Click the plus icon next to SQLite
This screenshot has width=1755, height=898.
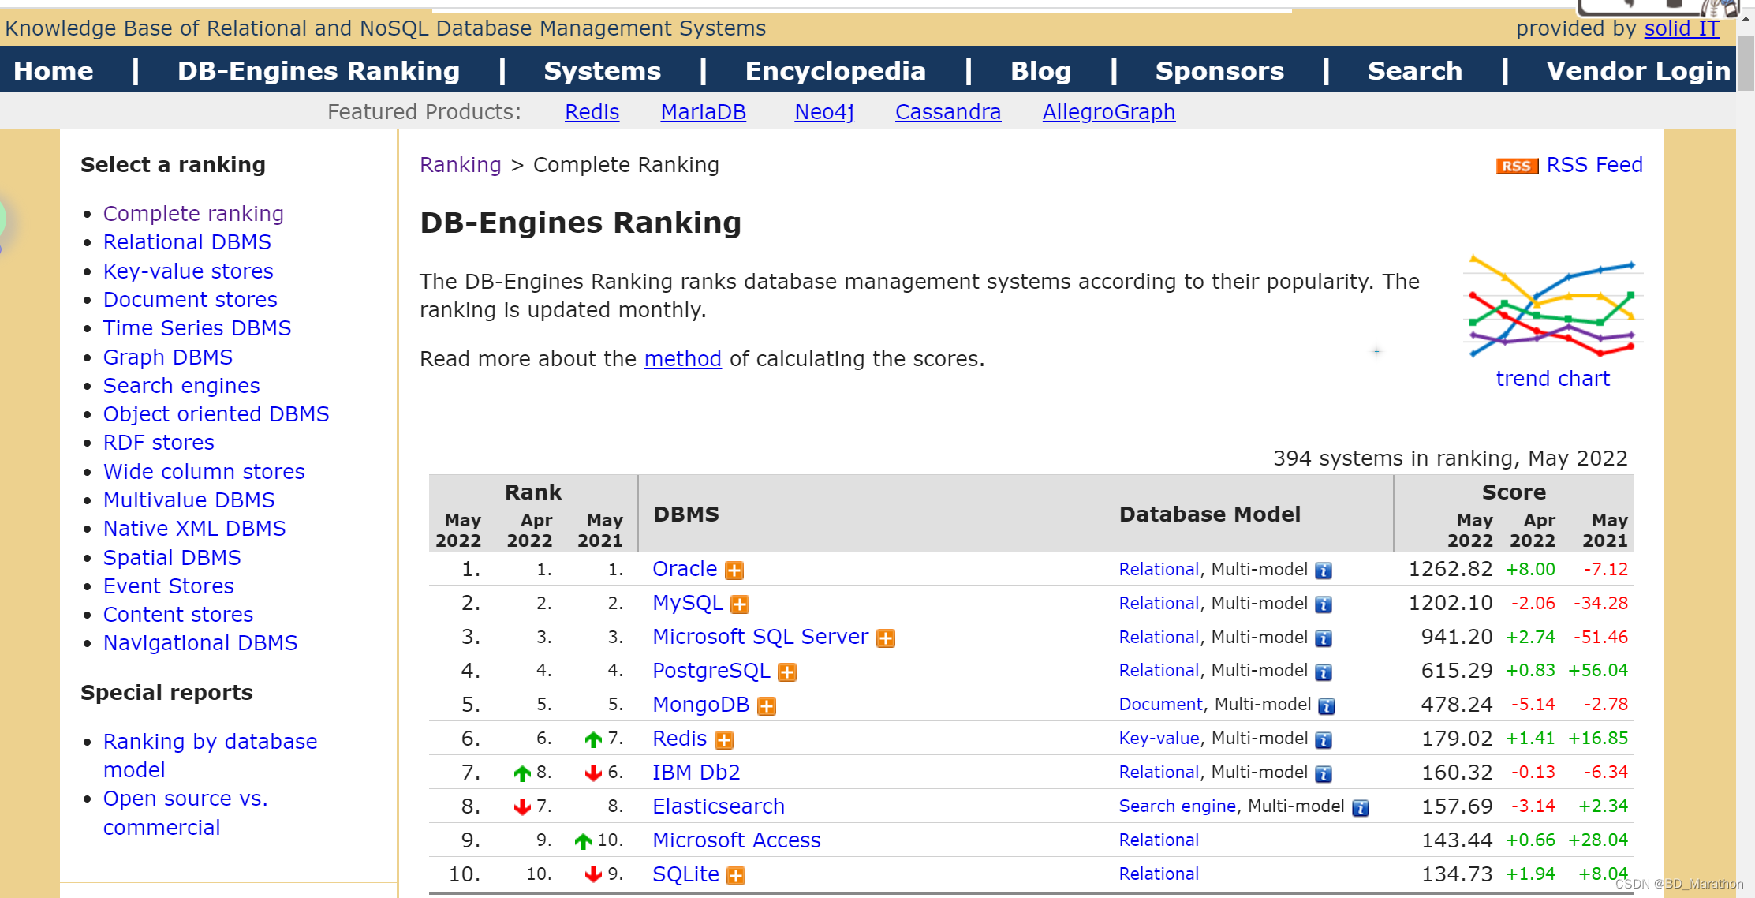click(735, 876)
